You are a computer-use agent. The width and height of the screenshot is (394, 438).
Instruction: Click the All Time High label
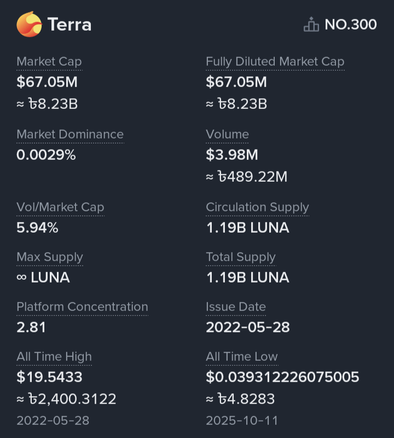[x=54, y=357]
